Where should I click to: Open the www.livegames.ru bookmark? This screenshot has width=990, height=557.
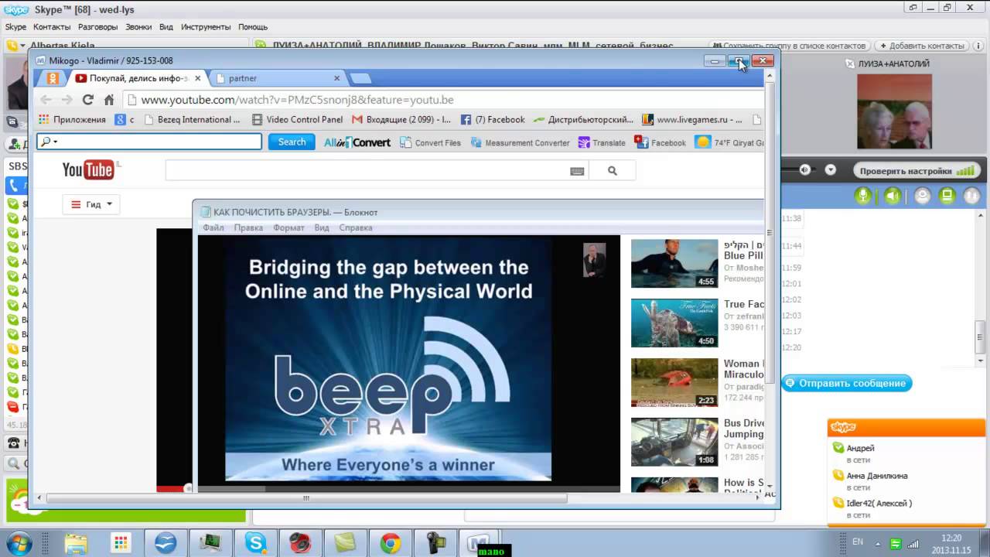(x=692, y=120)
